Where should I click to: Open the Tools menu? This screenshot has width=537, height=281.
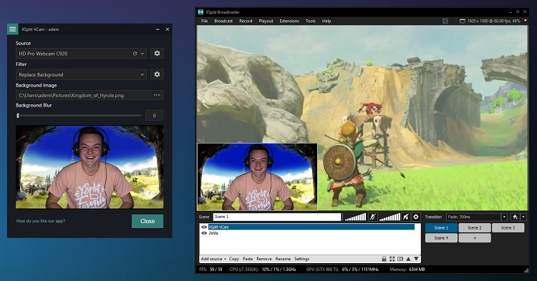(x=311, y=21)
